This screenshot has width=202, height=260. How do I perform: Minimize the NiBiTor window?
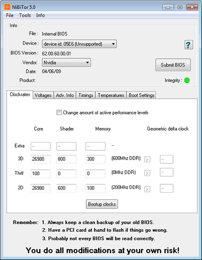(x=168, y=7)
